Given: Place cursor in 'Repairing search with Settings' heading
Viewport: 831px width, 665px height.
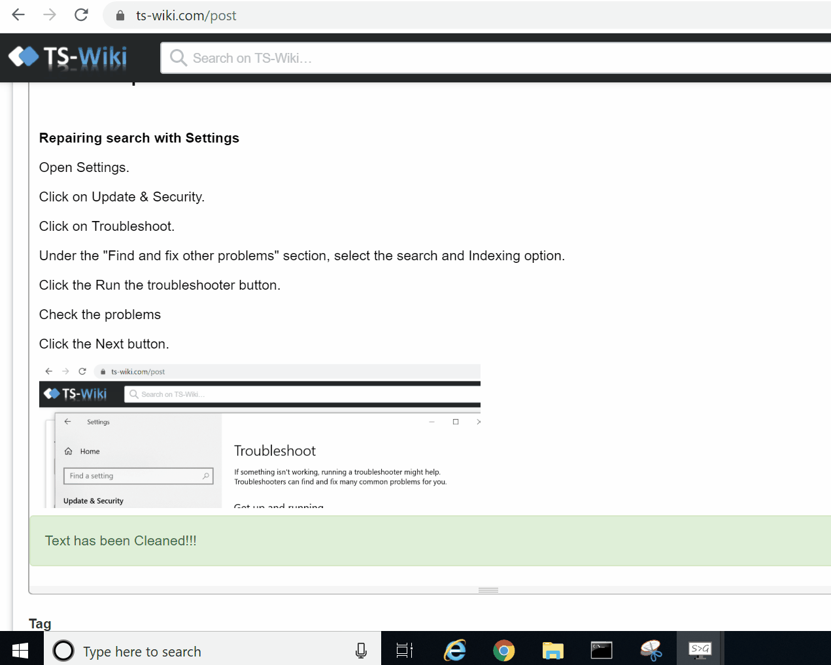Looking at the screenshot, I should point(139,138).
